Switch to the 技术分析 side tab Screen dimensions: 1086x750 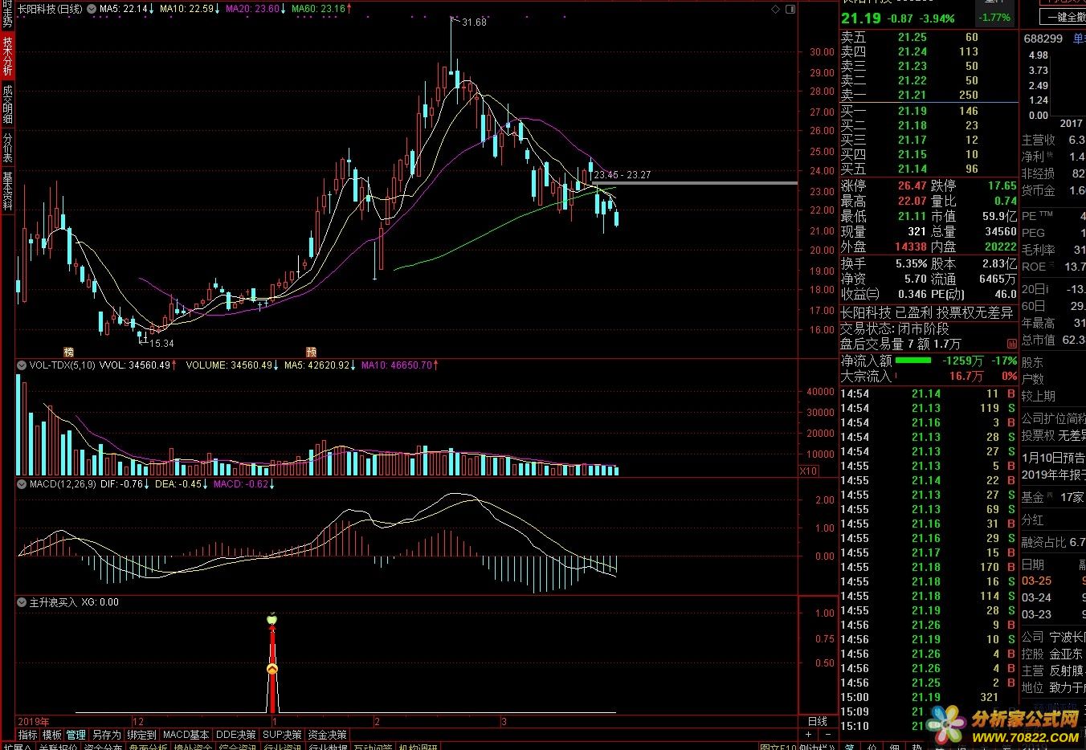(7, 56)
